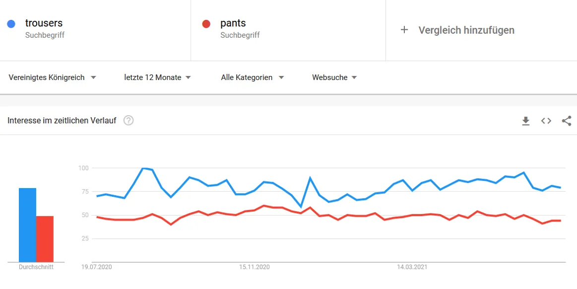Select the blue average bar for trousers
This screenshot has width=577, height=289.
[28, 225]
